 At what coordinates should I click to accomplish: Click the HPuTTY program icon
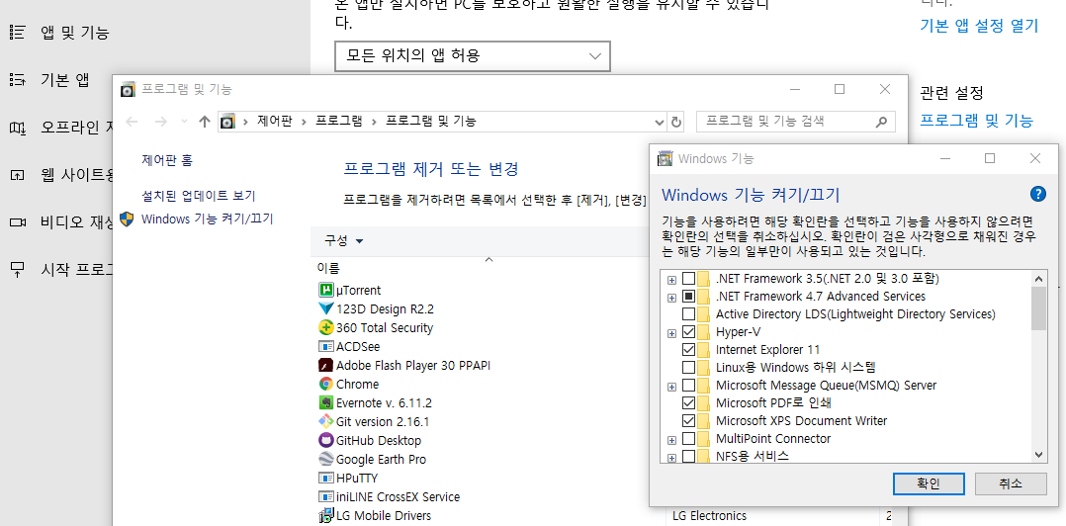[325, 478]
